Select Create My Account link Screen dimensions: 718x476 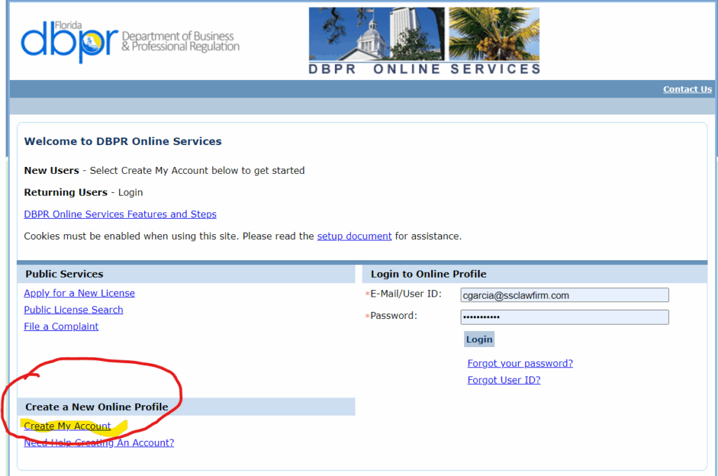(x=67, y=426)
